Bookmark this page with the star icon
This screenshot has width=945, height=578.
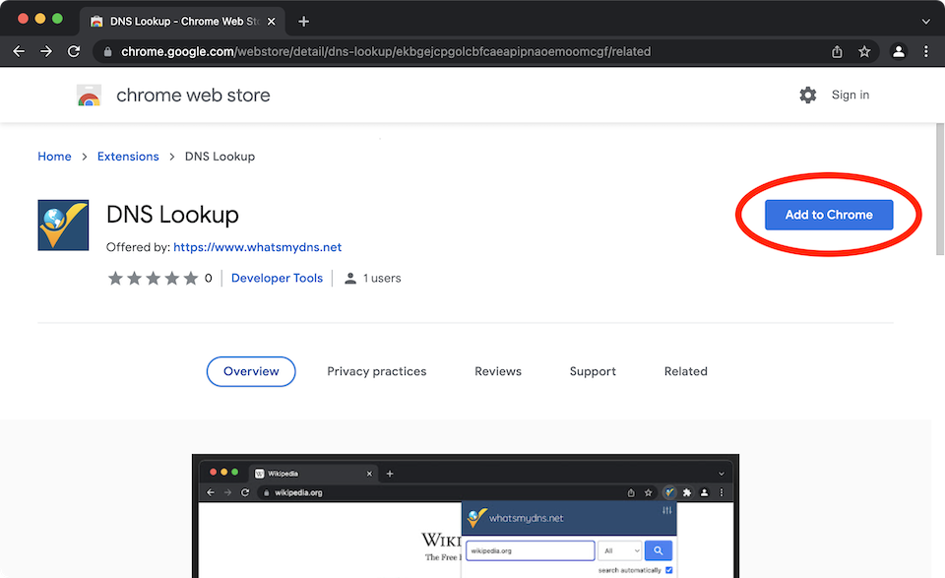(864, 51)
